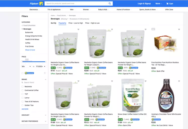Screen dimensions: 188x129
Task: Click the Ad badge on the Rooibos Tea
Action: pos(153,29)
